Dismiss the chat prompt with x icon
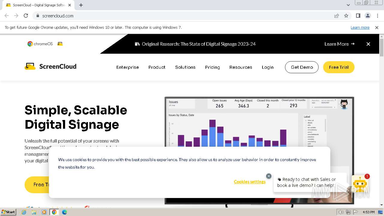Image resolution: width=384 pixels, height=216 pixels. 269,176
